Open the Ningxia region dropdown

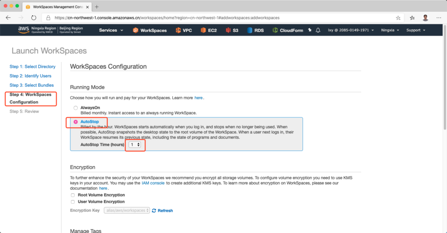[390, 30]
